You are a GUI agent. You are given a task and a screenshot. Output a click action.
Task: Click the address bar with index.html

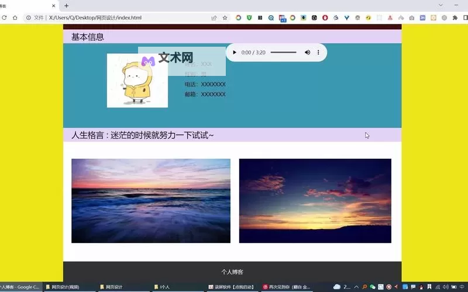tap(119, 18)
